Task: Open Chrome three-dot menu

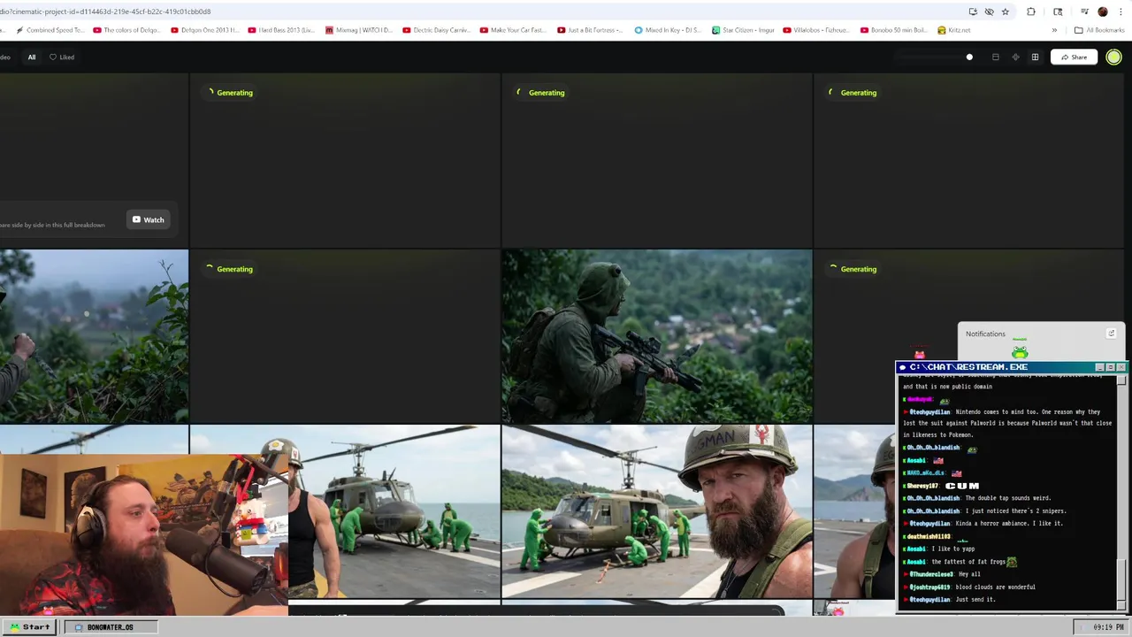Action: (1120, 12)
